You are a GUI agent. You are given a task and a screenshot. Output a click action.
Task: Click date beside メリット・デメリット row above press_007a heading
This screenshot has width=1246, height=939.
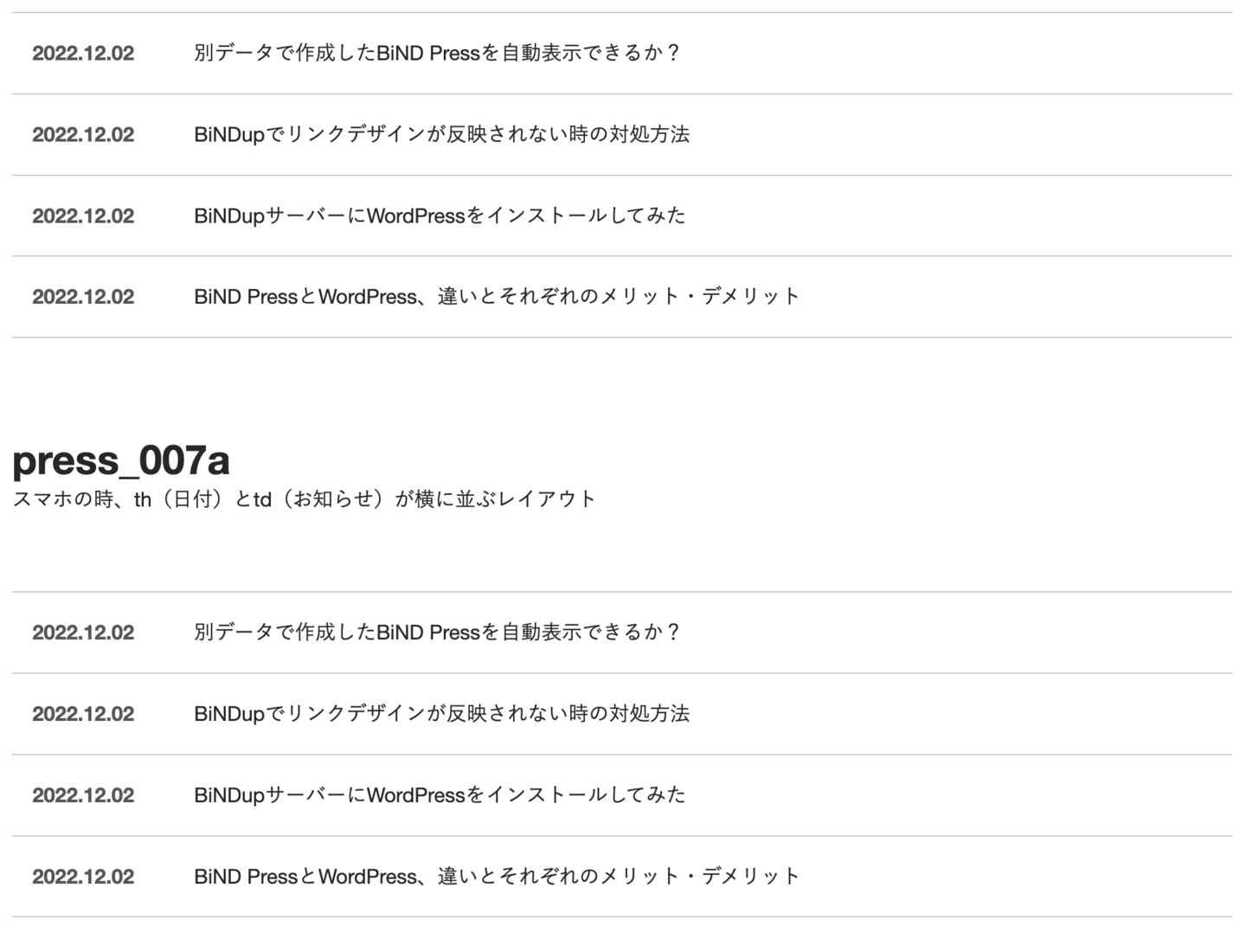[x=83, y=297]
